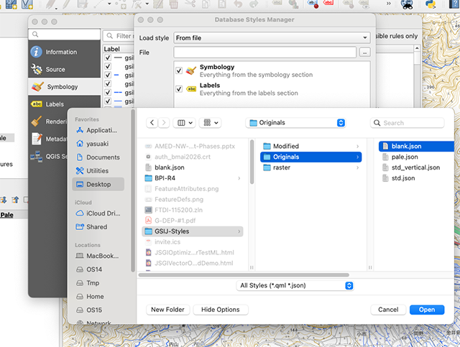Cancel the file dialog
Screen dimensions: 460x347
pos(388,310)
